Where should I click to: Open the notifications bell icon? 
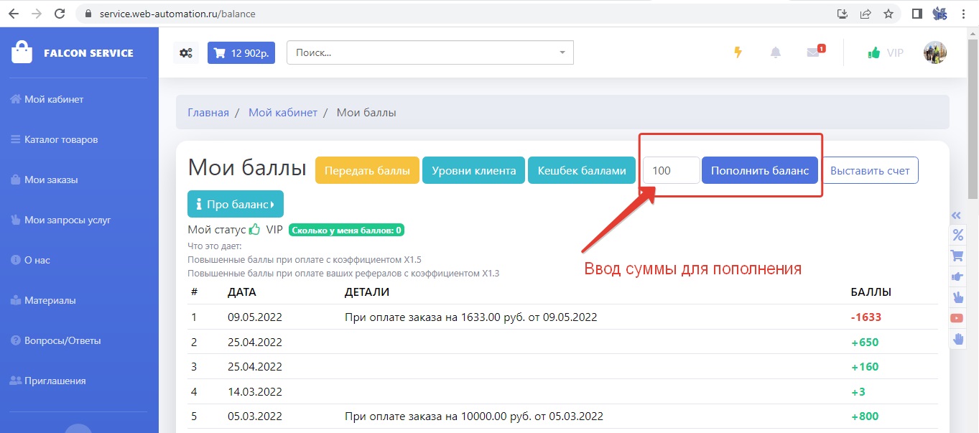pyautogui.click(x=776, y=52)
